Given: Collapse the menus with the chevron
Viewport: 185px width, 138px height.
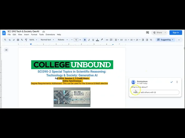Looking at the screenshot, I should pos(179,40).
